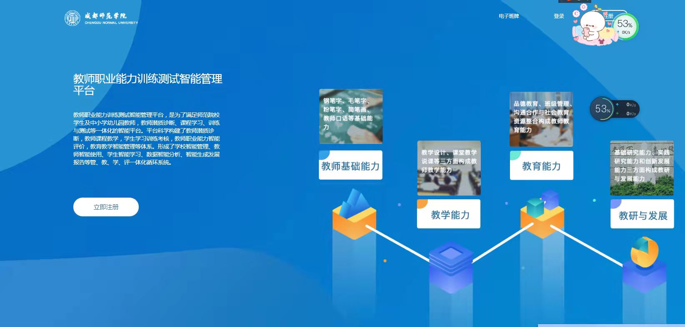The height and width of the screenshot is (327, 685).
Task: Open the 登录 login menu item
Action: [559, 16]
